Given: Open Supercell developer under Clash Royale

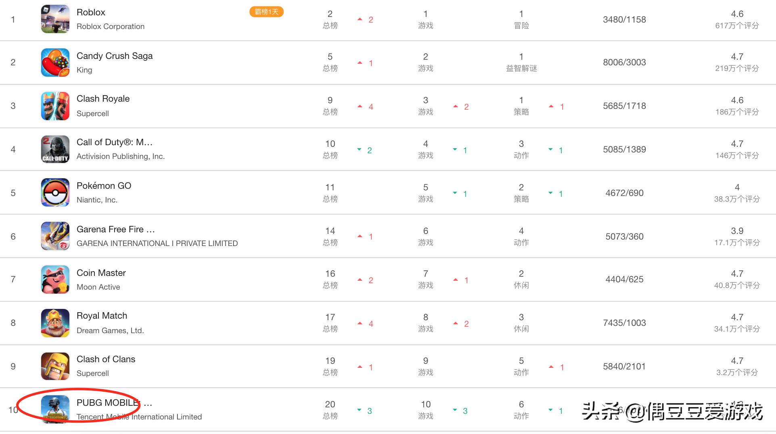Looking at the screenshot, I should [x=93, y=113].
